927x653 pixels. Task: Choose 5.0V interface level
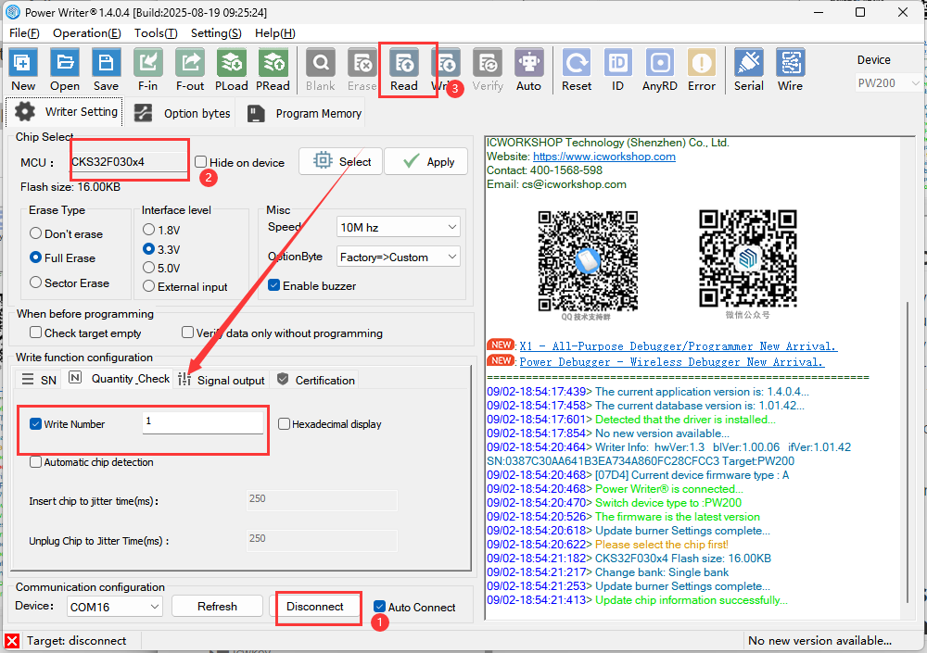pos(149,268)
